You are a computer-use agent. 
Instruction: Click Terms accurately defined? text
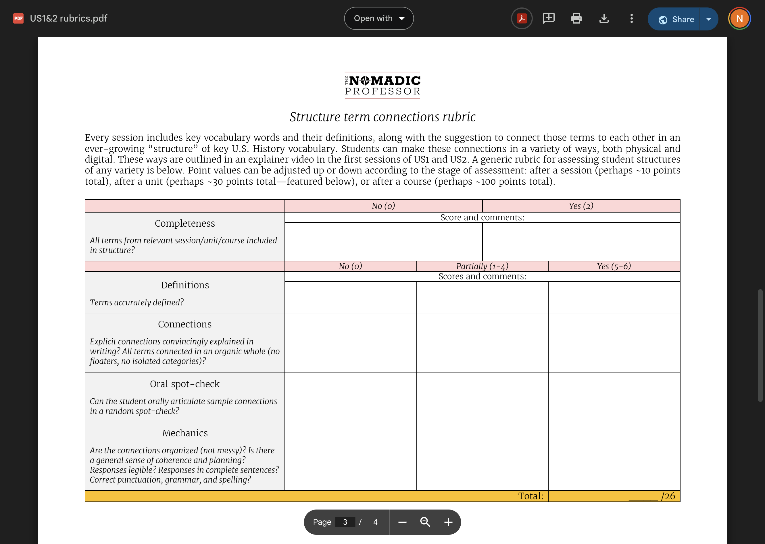[137, 302]
